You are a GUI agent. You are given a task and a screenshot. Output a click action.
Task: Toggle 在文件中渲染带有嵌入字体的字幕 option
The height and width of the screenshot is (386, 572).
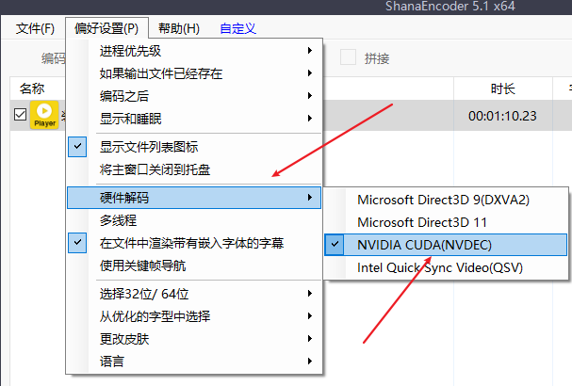click(x=192, y=243)
